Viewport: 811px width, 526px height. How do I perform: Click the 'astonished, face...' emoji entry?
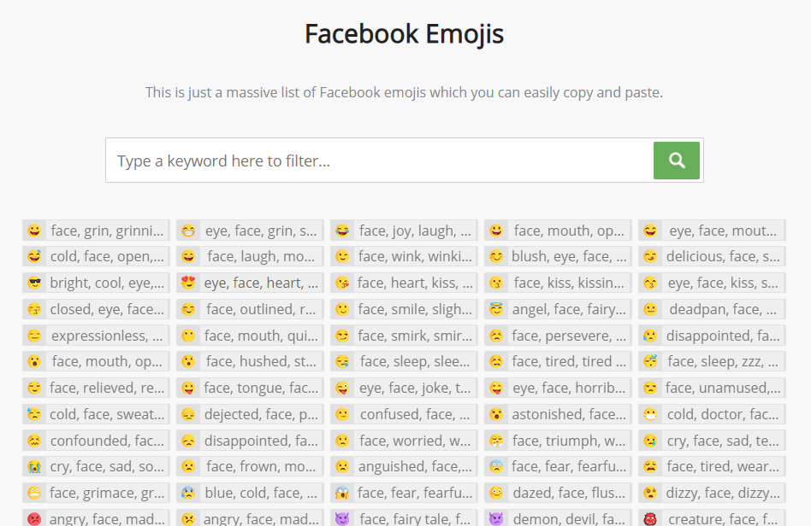(558, 414)
